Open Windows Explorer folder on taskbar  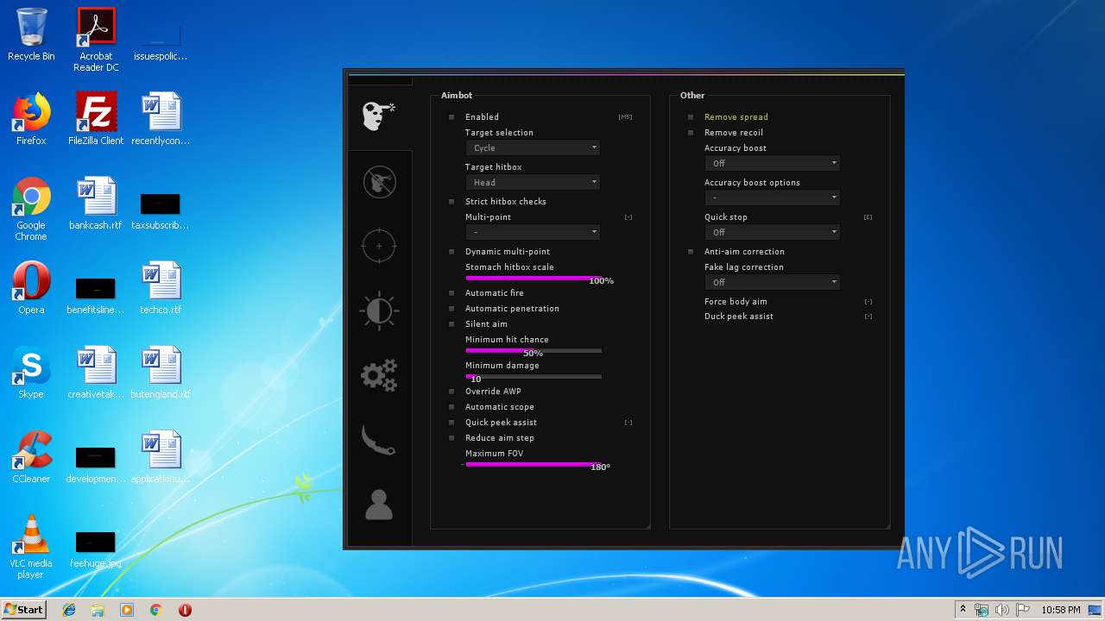click(x=98, y=610)
